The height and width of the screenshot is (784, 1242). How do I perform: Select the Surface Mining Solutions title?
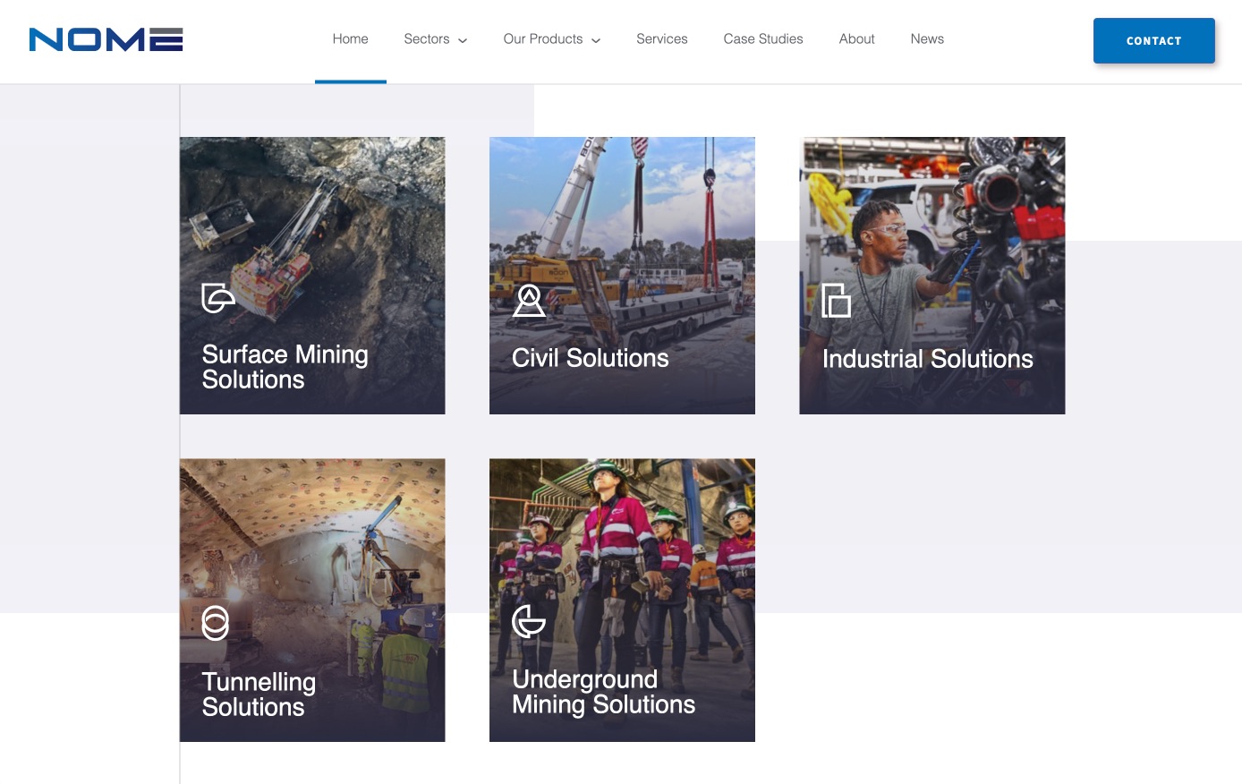[285, 367]
